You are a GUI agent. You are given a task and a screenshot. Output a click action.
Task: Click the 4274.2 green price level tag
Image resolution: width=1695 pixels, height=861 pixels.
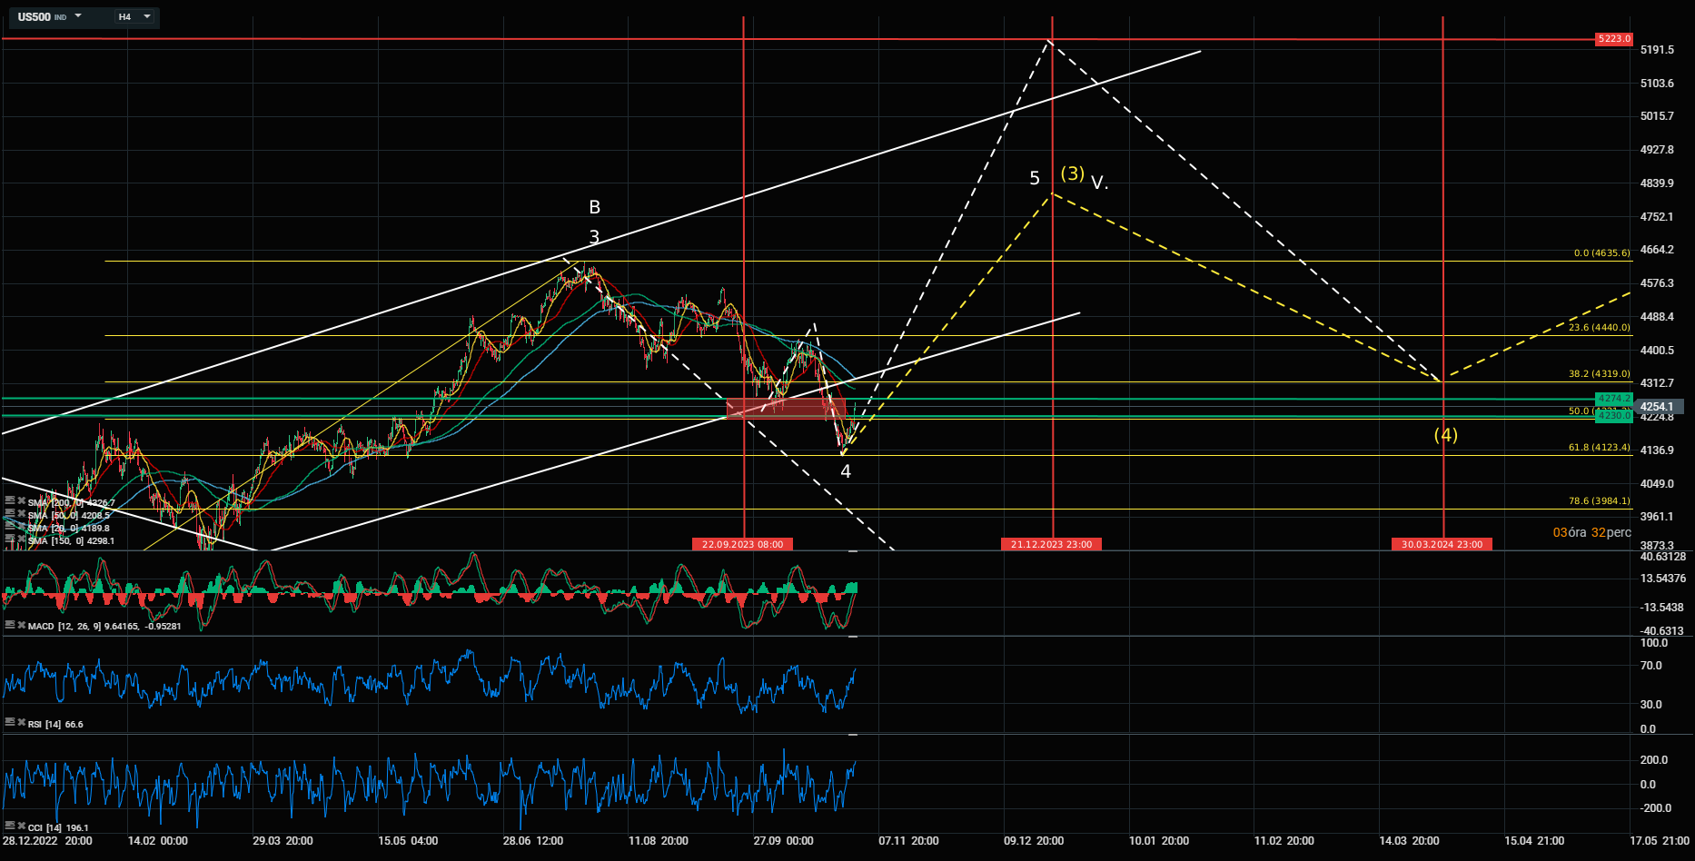tap(1614, 398)
